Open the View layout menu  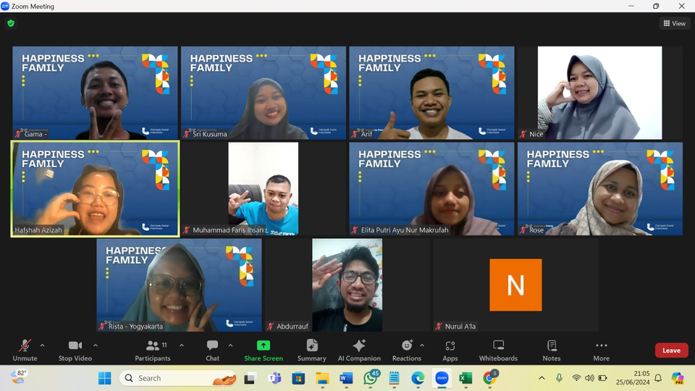click(x=674, y=23)
